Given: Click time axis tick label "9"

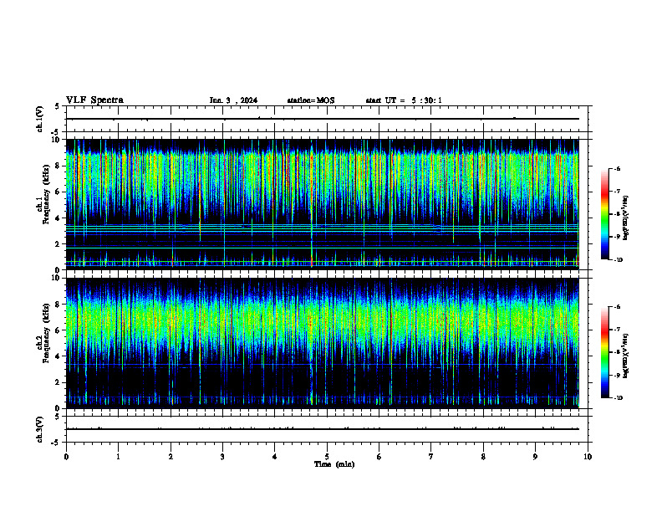Looking at the screenshot, I should tap(535, 457).
